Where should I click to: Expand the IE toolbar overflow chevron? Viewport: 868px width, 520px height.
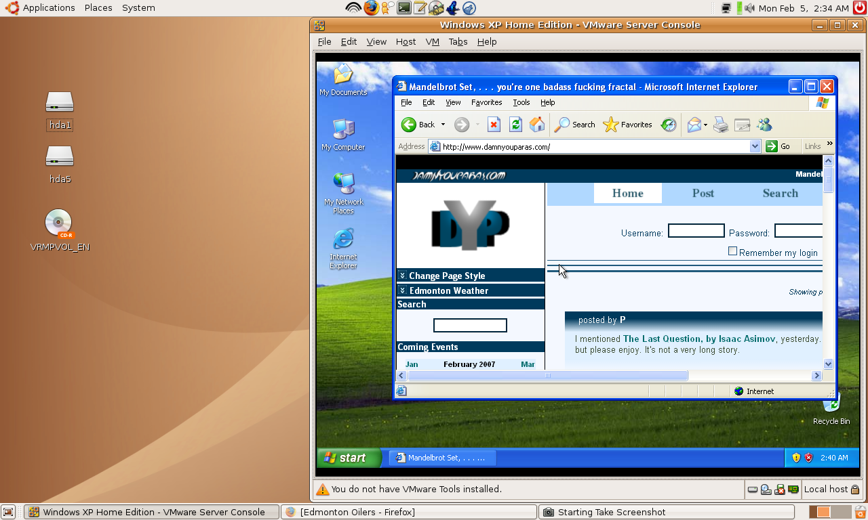tap(829, 144)
